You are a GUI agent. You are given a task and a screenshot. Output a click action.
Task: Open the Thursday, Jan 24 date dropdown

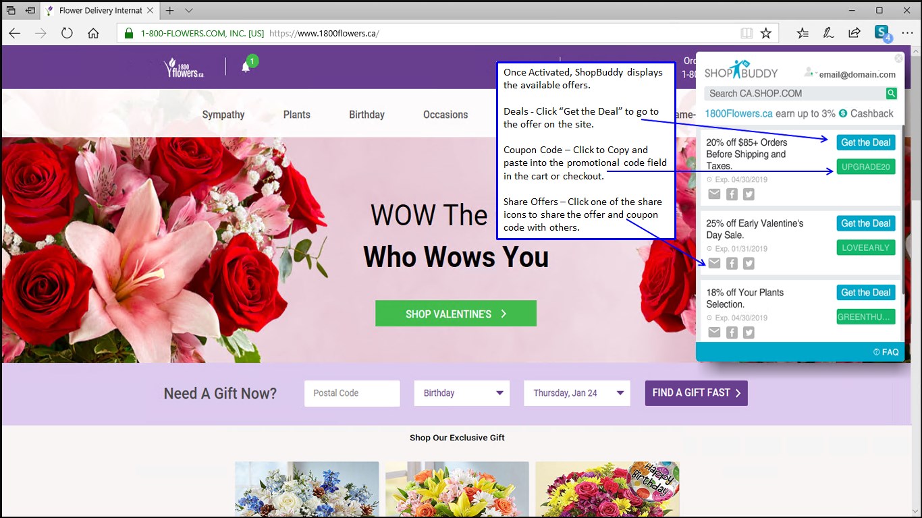577,393
